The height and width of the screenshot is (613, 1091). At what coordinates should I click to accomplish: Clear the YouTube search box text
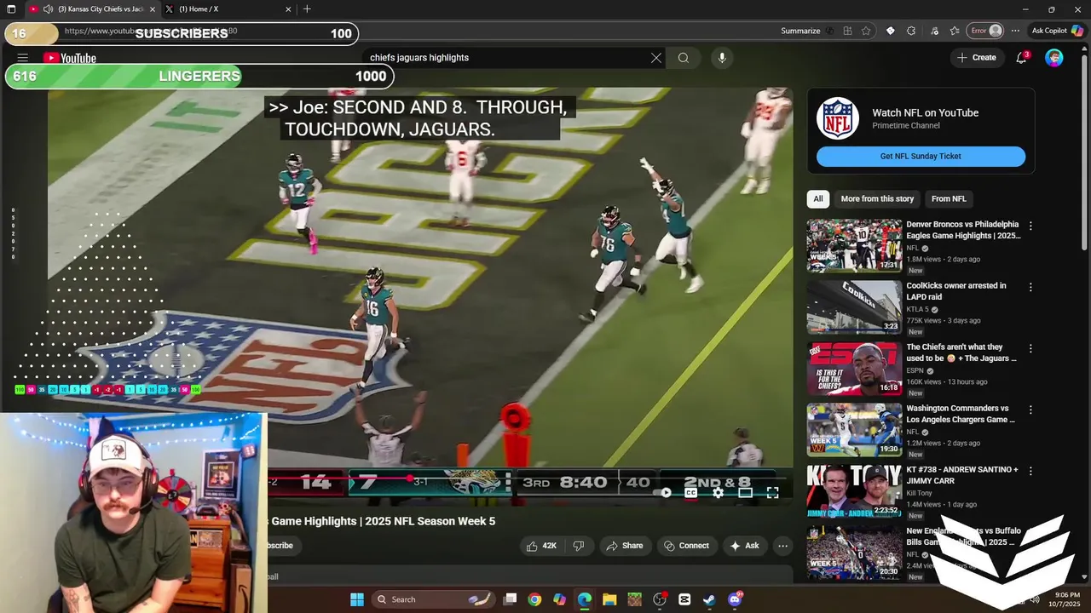pos(656,58)
